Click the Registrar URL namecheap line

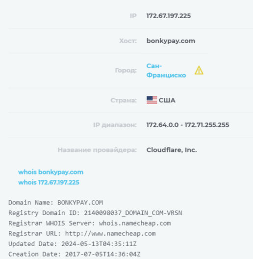(82, 234)
